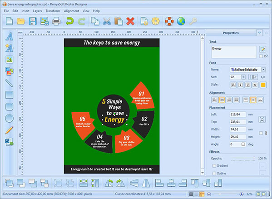
Task: Expand the Properties panel menu arrow
Action: point(259,33)
